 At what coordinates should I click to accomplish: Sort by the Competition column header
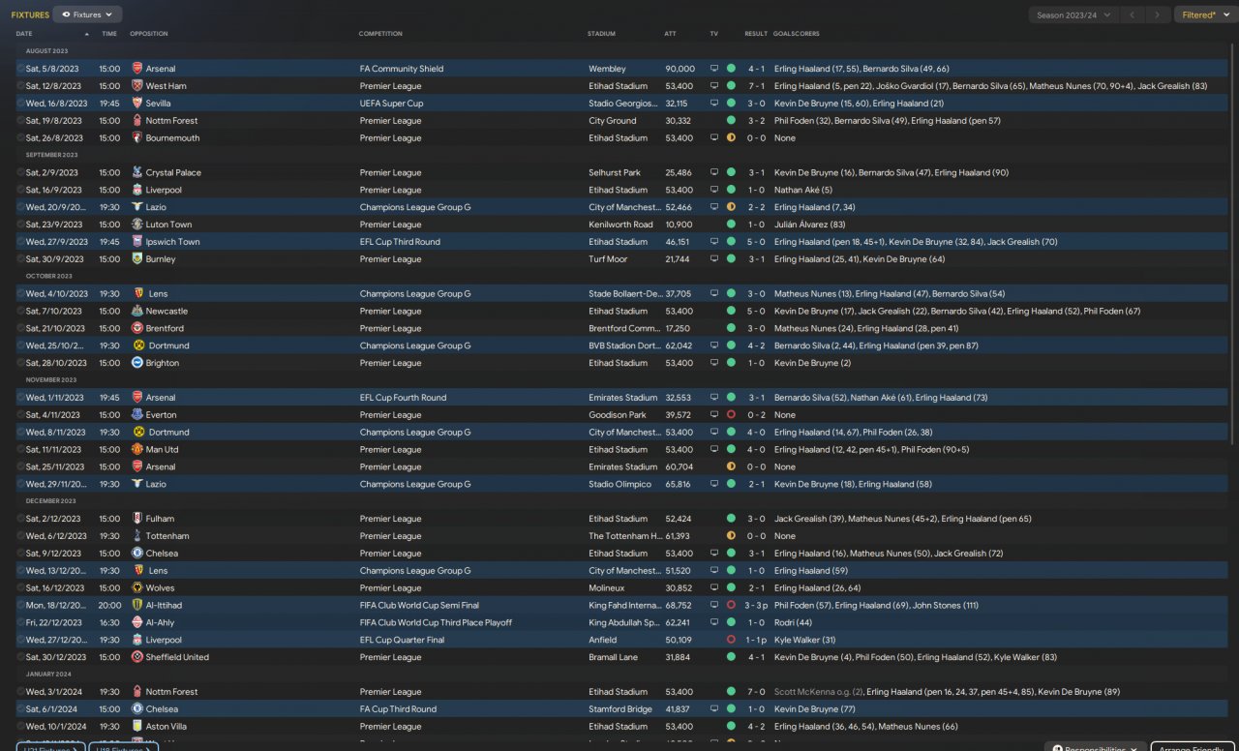point(380,34)
